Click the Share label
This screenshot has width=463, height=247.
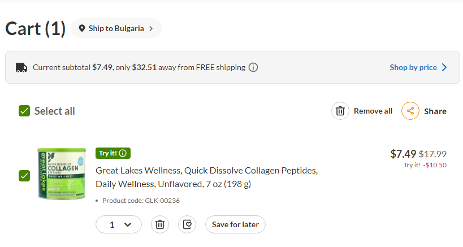[435, 111]
